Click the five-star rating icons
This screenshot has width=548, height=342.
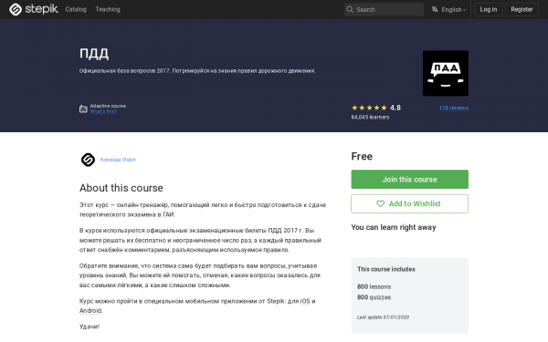pyautogui.click(x=369, y=108)
